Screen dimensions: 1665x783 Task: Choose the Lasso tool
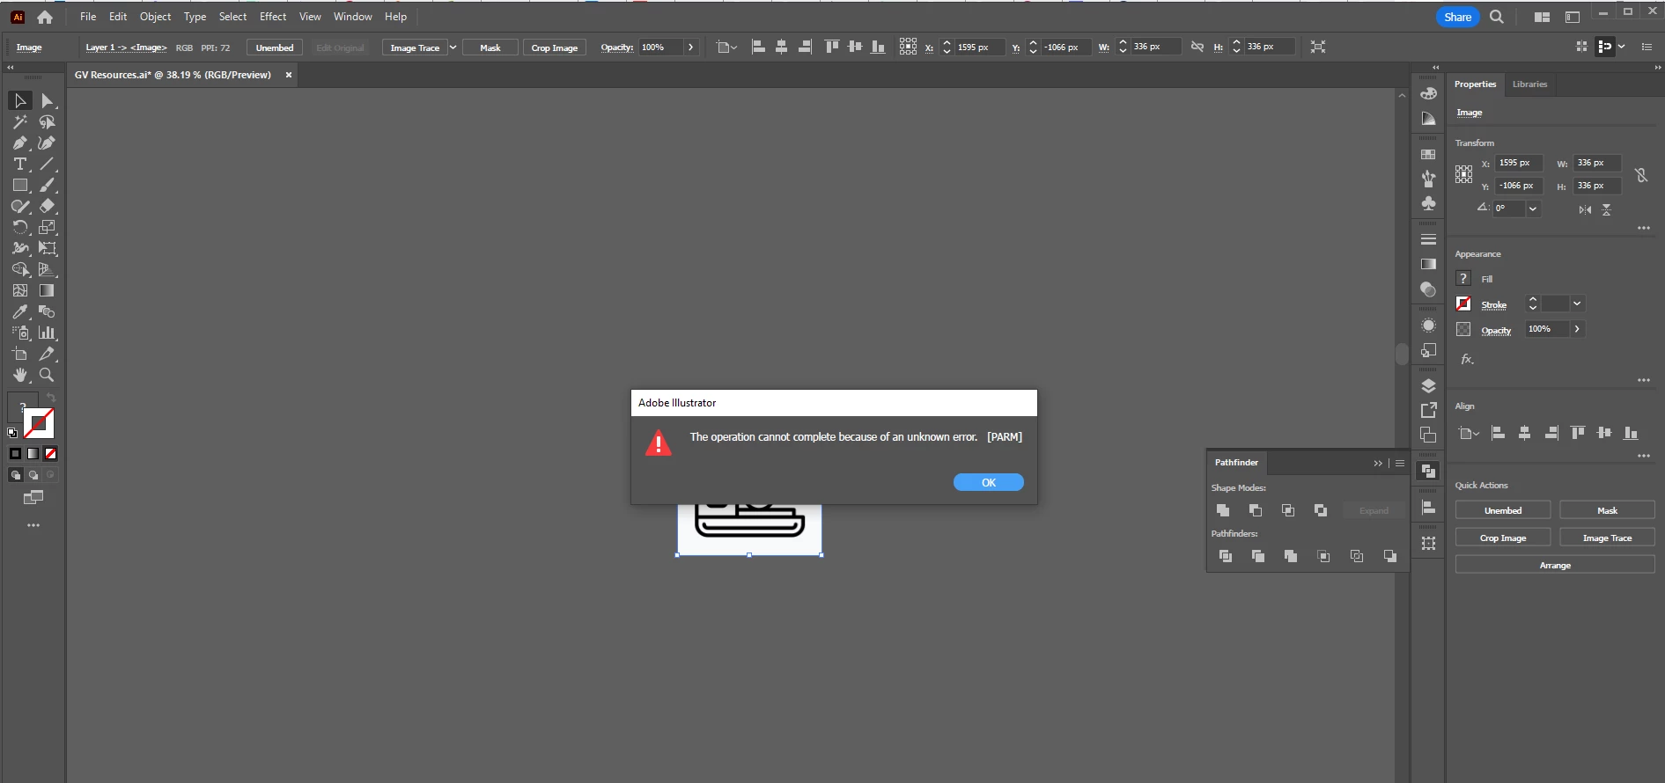[x=48, y=121]
